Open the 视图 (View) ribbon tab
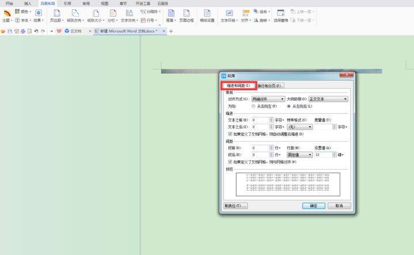 point(105,3)
